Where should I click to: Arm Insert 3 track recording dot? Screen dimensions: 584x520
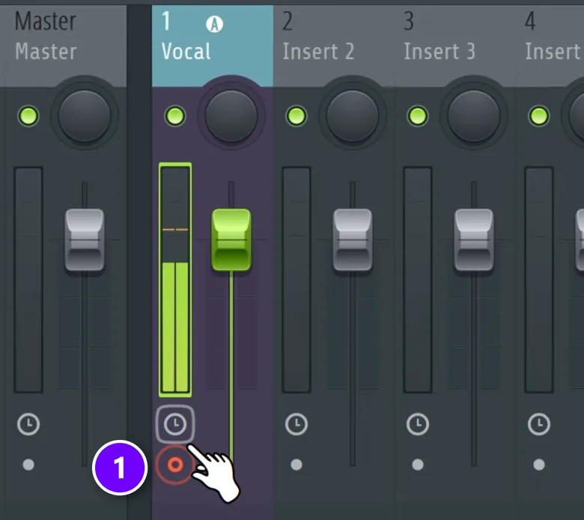pyautogui.click(x=418, y=465)
